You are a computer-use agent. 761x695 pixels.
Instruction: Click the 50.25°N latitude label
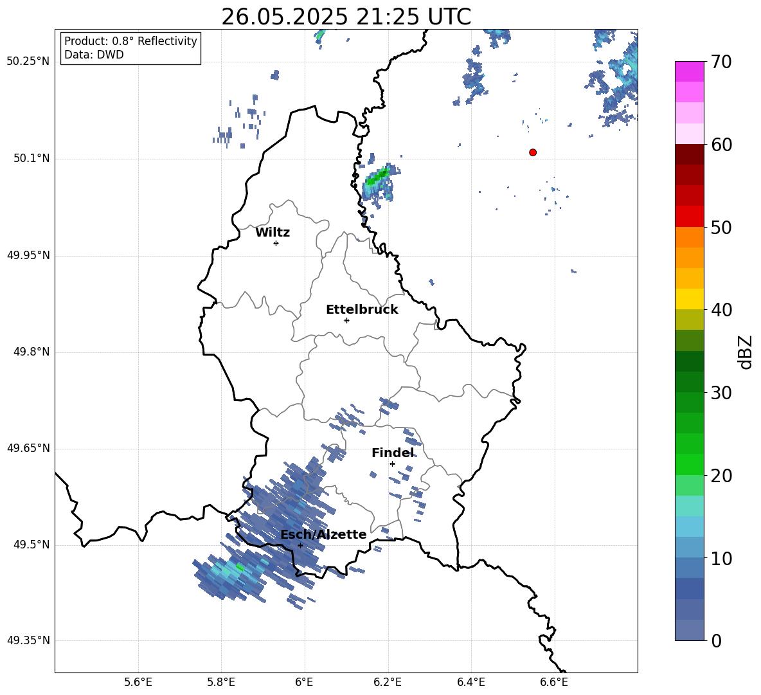pos(28,62)
